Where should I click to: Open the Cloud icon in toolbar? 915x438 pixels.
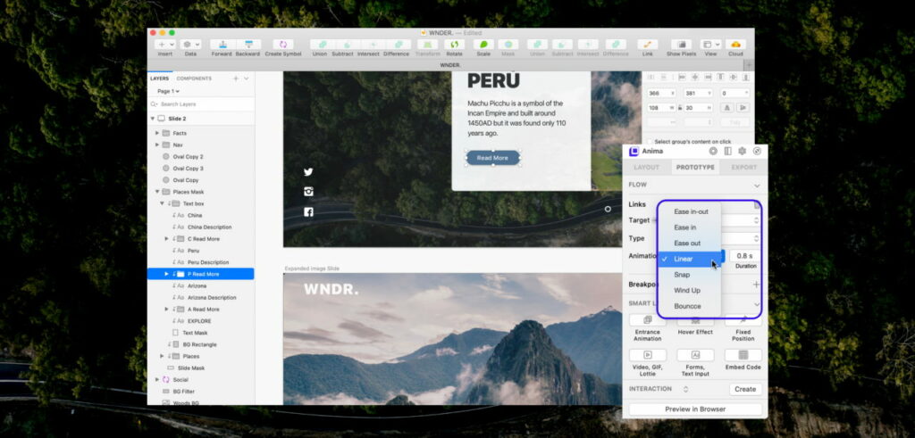pos(735,44)
